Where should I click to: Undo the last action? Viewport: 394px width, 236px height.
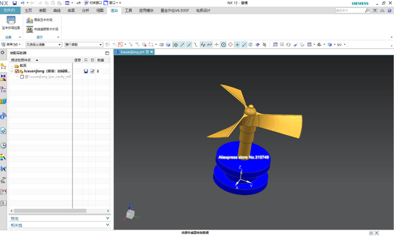(23, 3)
